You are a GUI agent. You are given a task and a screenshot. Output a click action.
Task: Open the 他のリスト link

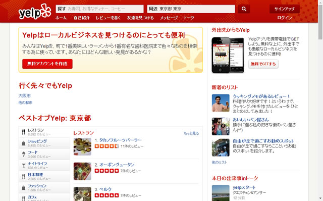pos(219,163)
